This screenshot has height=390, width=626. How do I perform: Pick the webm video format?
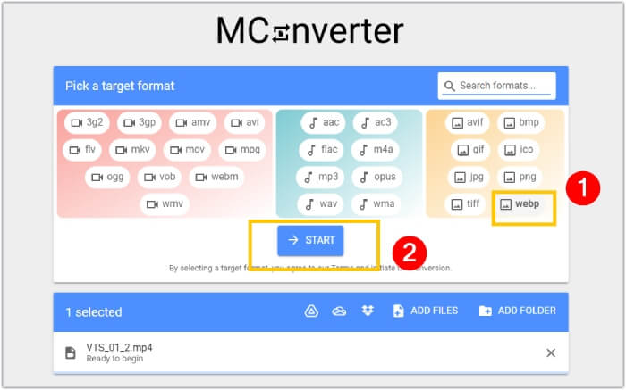coord(216,177)
